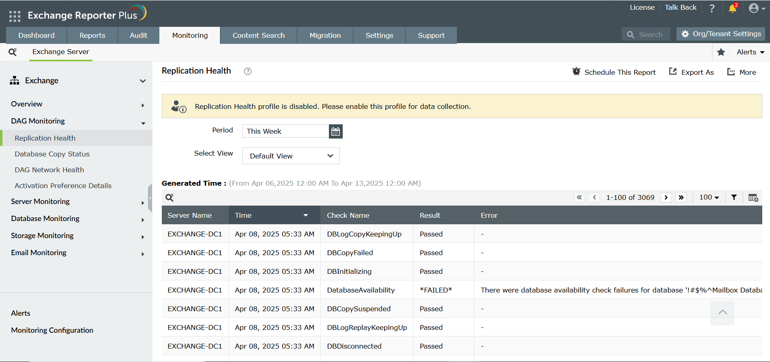Open the Migration tab
Screen dimensions: 770x362
(325, 35)
